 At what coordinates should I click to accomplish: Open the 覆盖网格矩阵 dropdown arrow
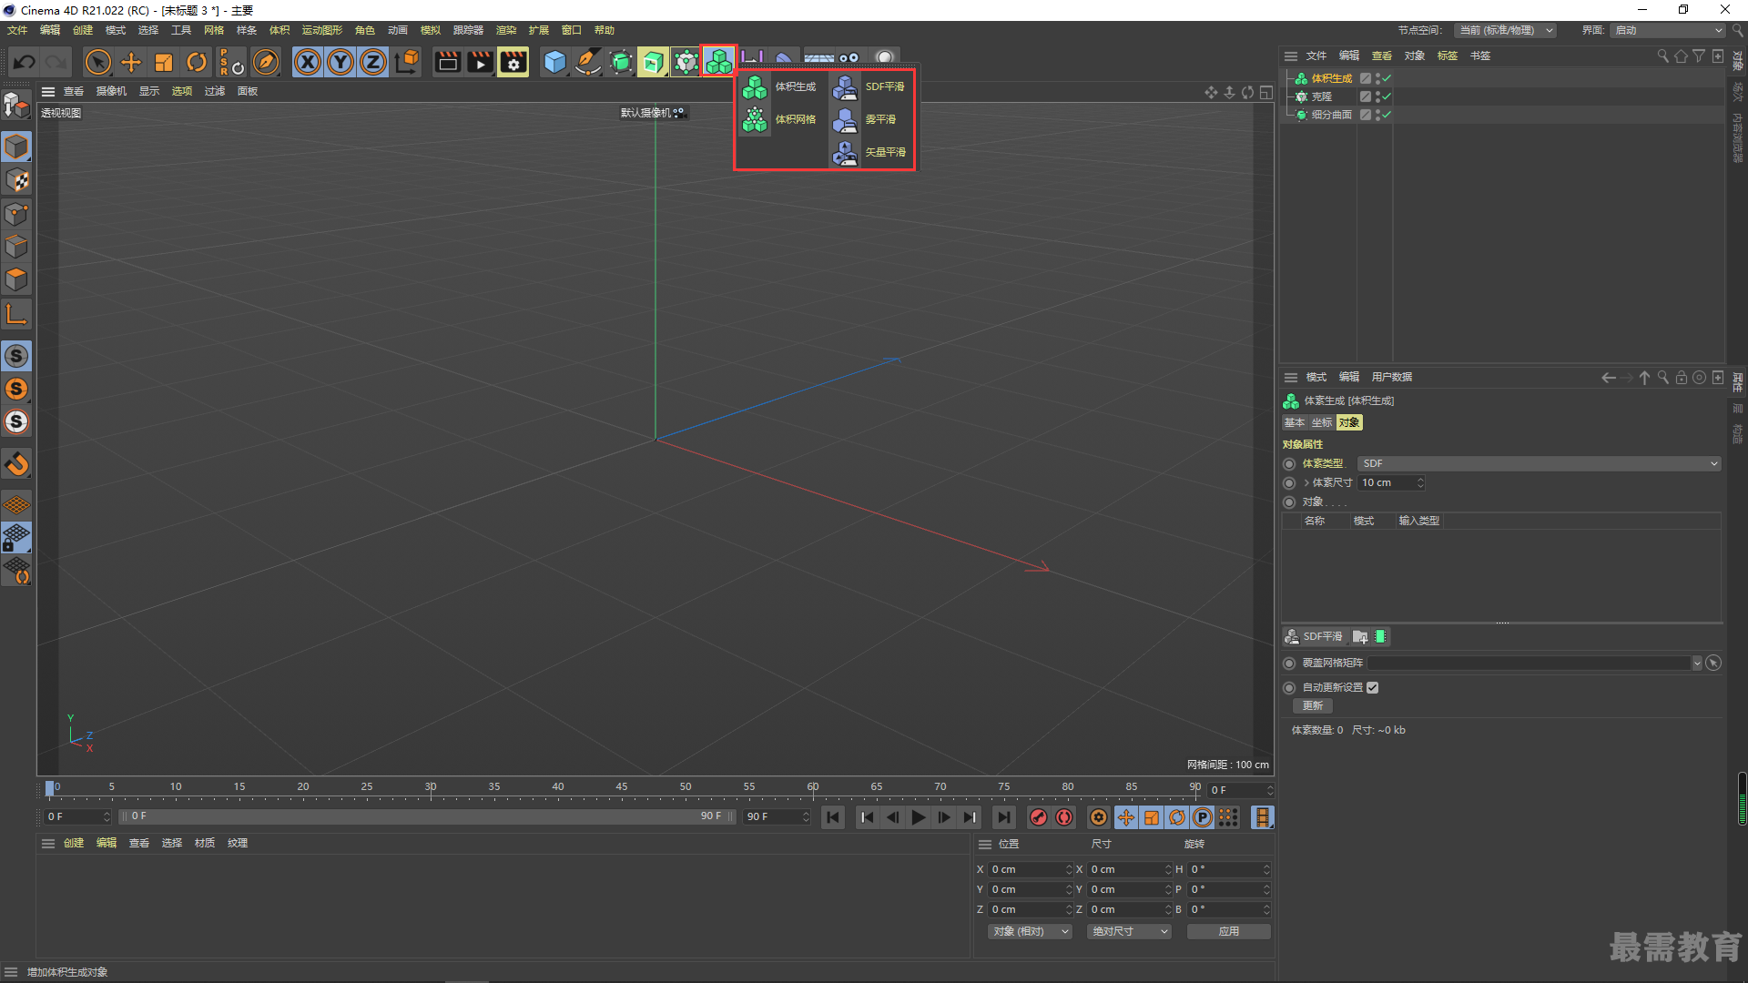click(1697, 663)
